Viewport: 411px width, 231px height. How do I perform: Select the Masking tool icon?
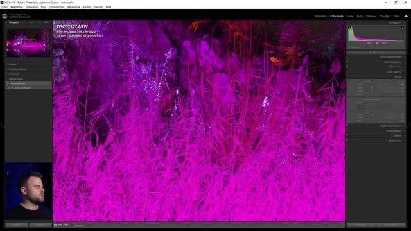[x=383, y=53]
